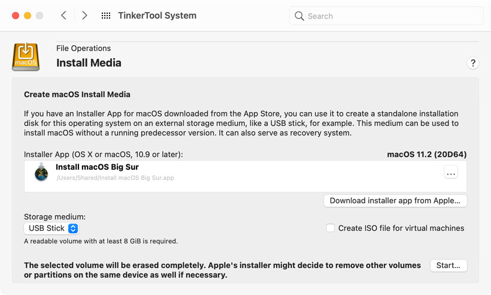Go forward with the right chevron
This screenshot has width=491, height=295.
[84, 16]
